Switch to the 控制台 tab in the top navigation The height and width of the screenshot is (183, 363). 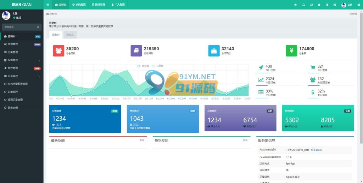[60, 5]
